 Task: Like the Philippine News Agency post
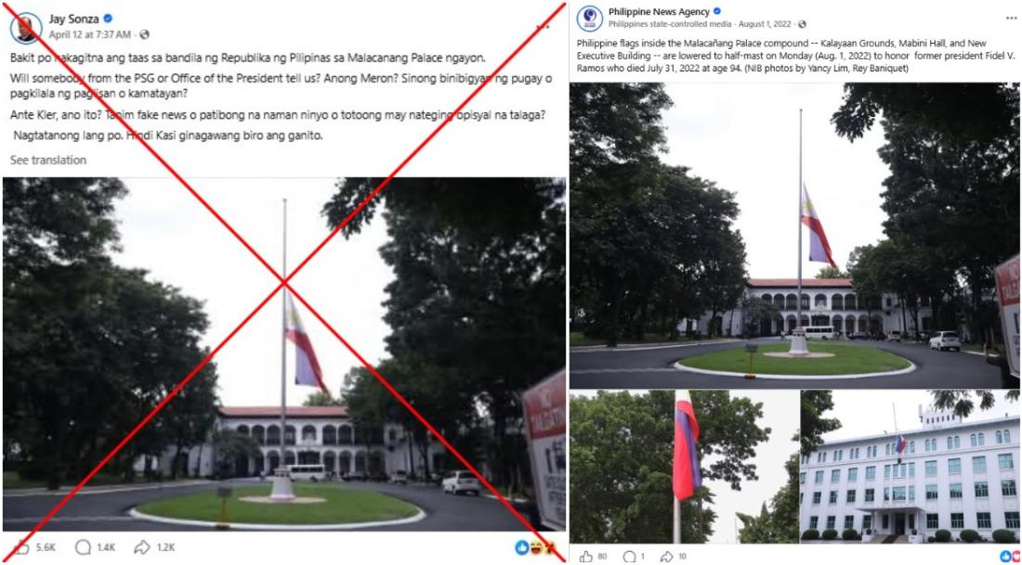click(x=585, y=557)
